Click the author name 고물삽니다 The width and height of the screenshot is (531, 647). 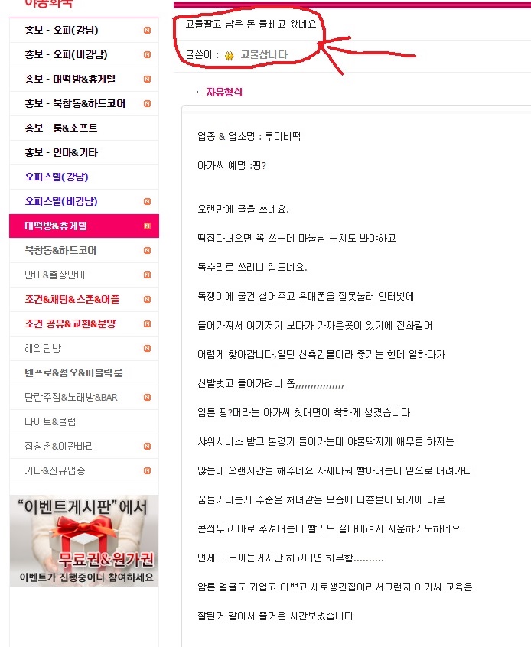(264, 55)
